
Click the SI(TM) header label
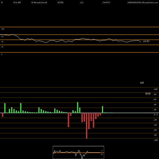(60, 3)
